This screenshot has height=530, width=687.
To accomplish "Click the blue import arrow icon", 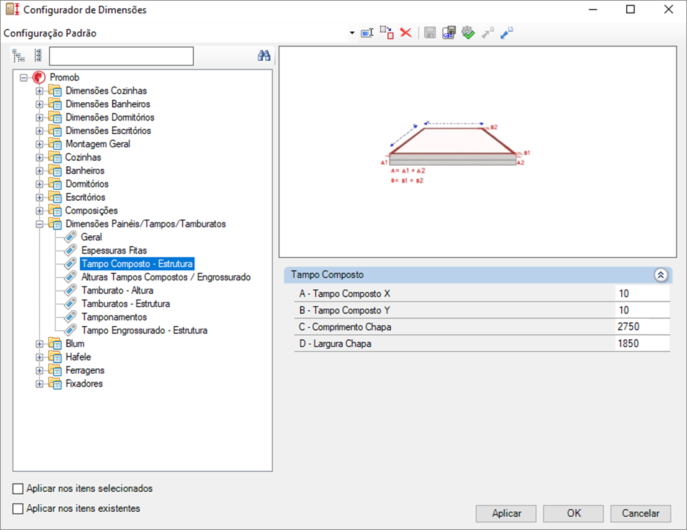I will [x=506, y=33].
